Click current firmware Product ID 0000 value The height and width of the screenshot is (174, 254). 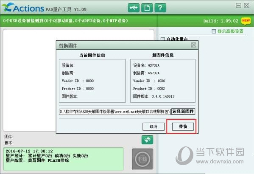90,89
